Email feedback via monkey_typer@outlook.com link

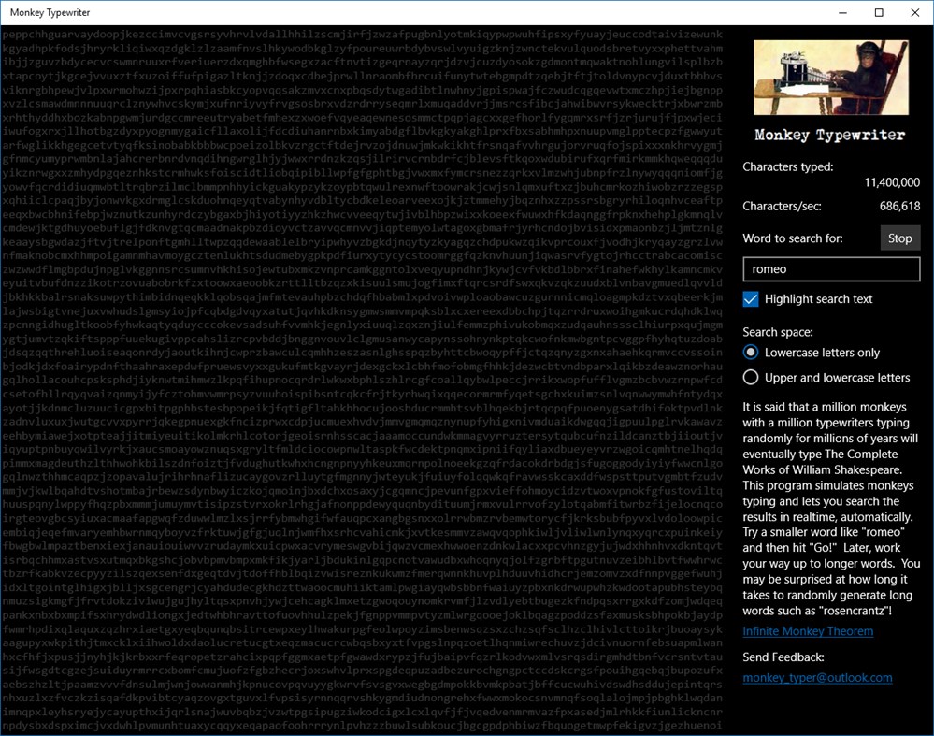[817, 677]
